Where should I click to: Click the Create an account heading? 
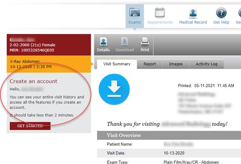pos(33,81)
